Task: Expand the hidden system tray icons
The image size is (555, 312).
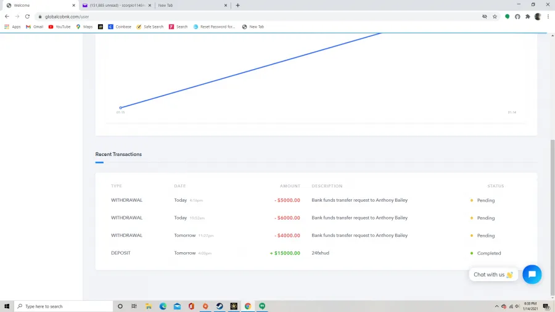Action: (x=496, y=306)
